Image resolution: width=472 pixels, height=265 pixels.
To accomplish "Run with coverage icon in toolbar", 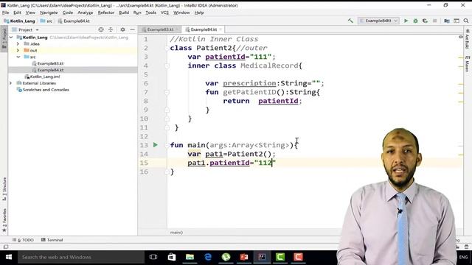I will point(425,21).
